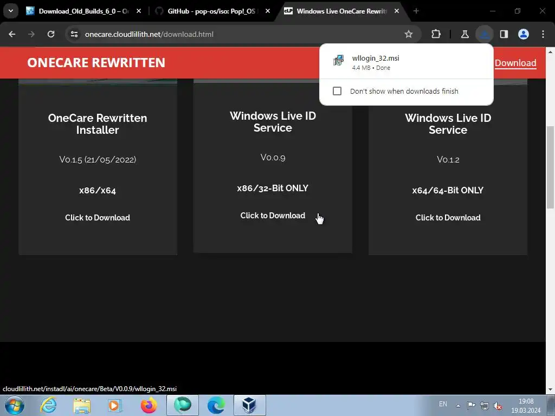Screen dimensions: 555x416
Task: Open Microsoft Edge from taskbar
Action: [216, 405]
